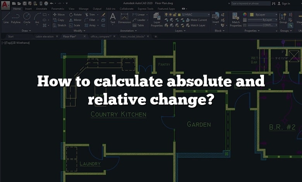Open the Insert ribbon tab

[28, 9]
